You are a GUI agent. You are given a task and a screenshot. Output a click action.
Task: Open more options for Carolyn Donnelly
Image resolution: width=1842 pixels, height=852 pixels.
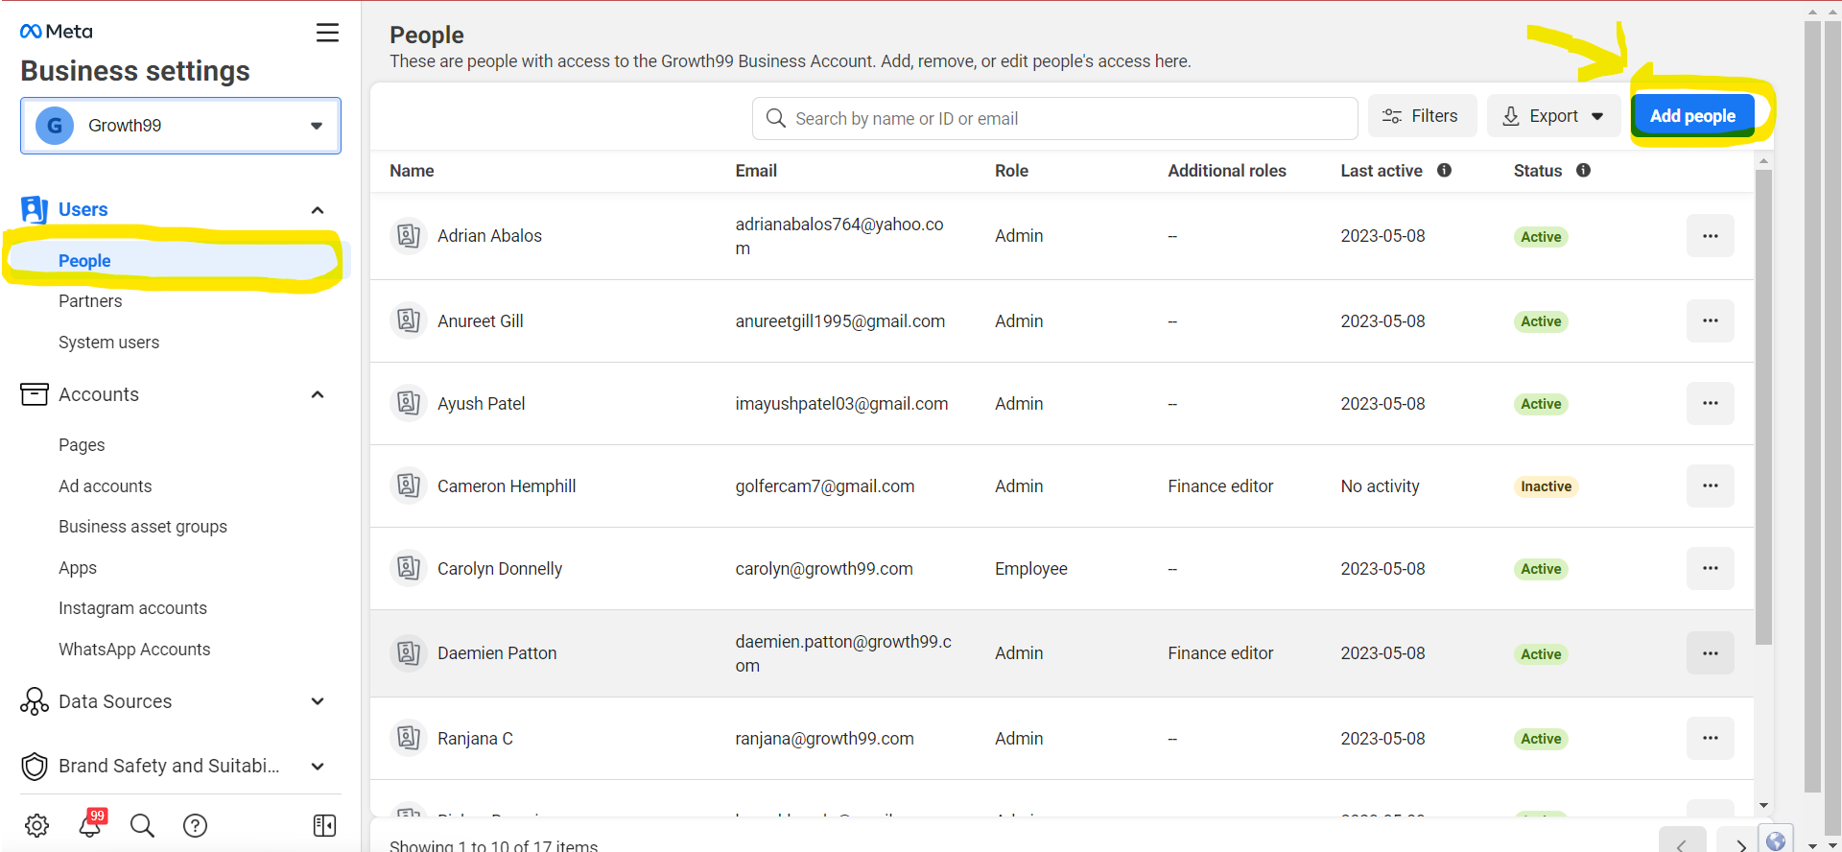(1711, 568)
